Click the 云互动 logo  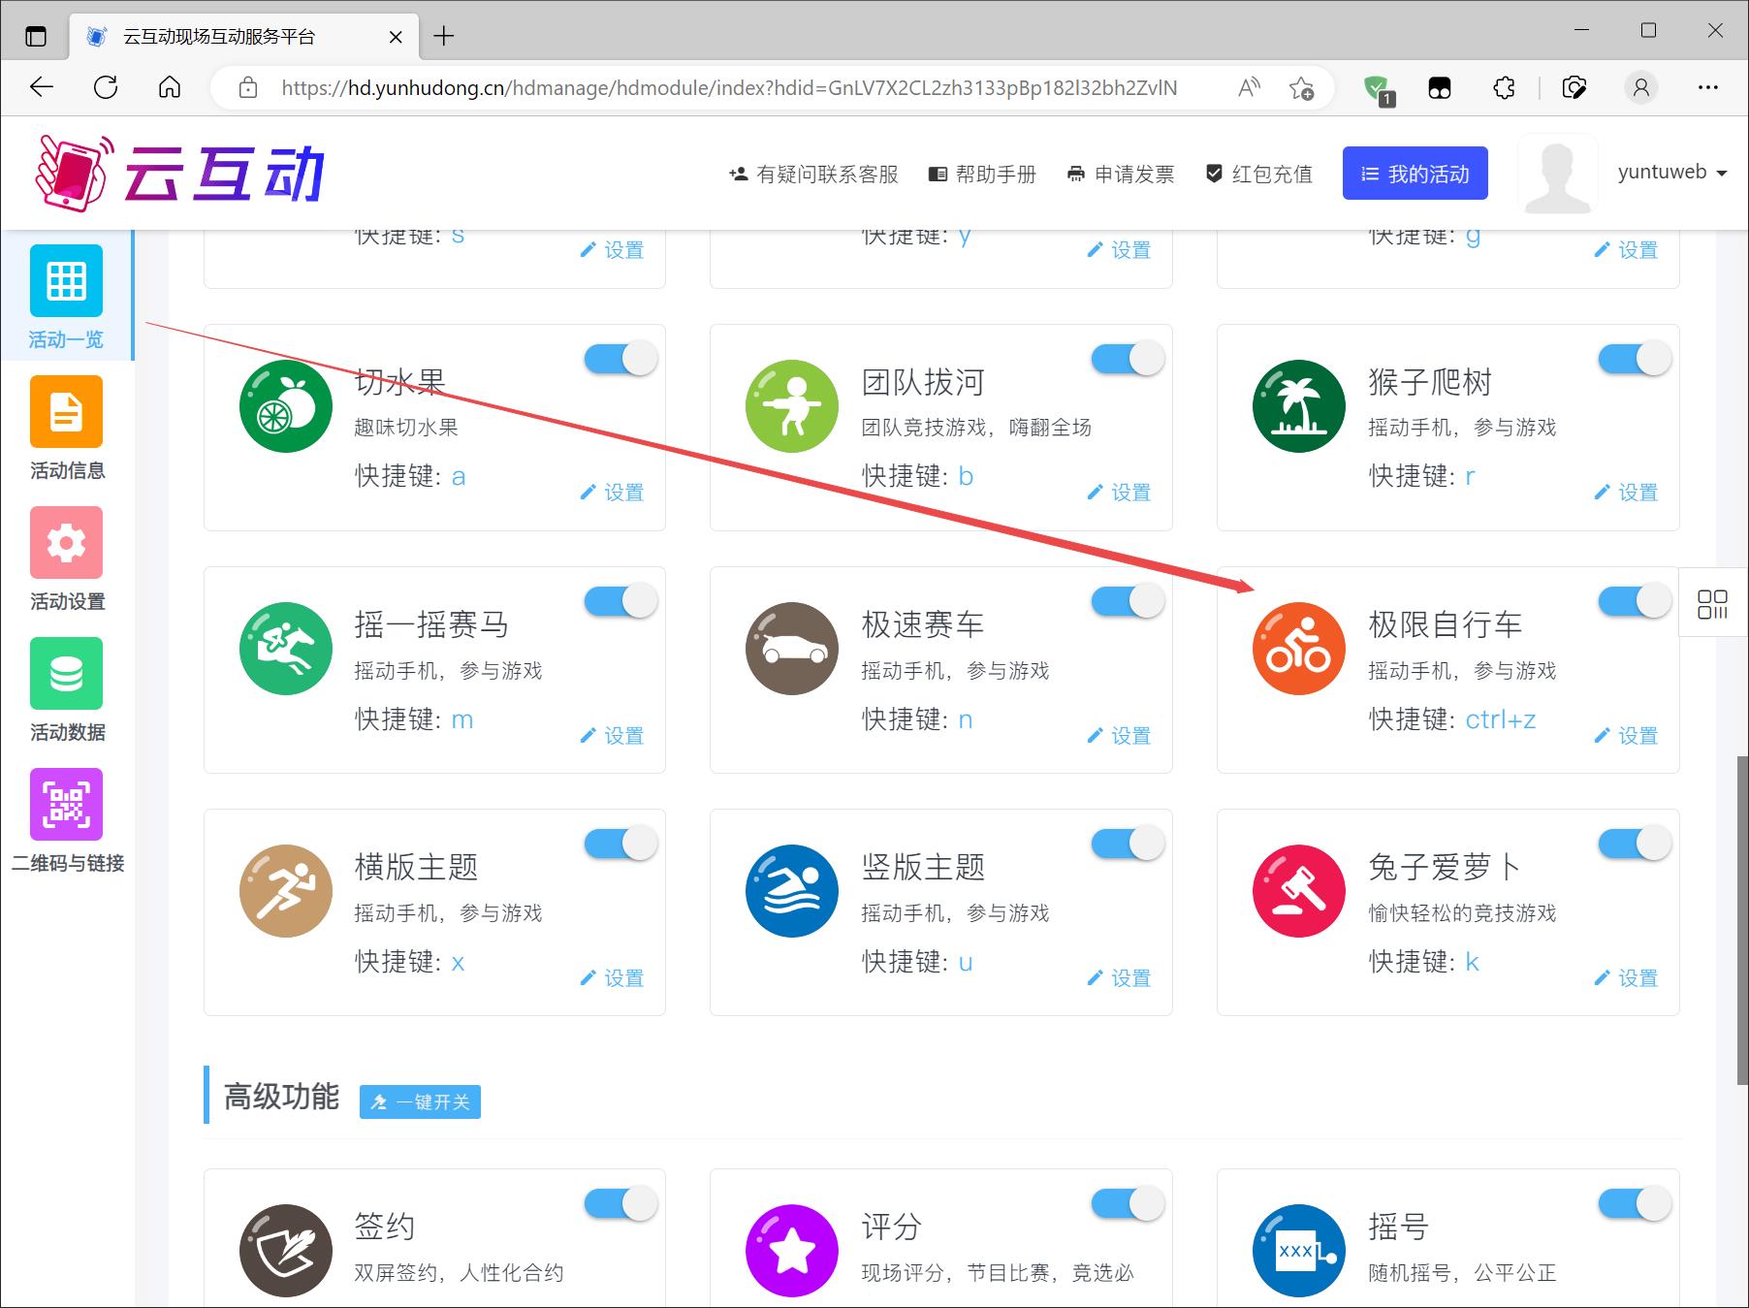pyautogui.click(x=180, y=174)
